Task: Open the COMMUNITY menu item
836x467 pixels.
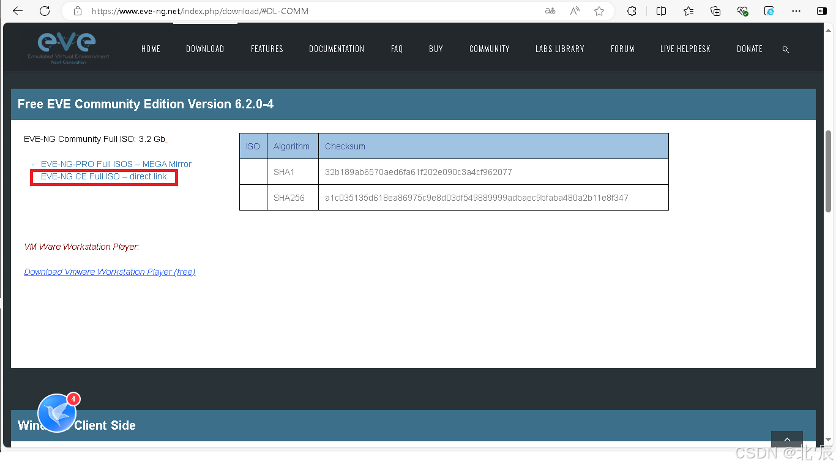Action: coord(490,49)
